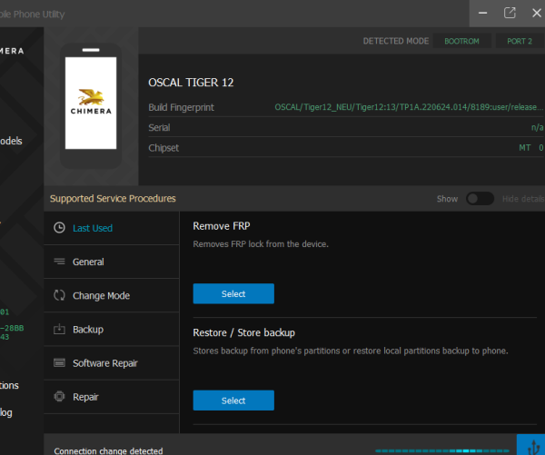Click the Restore / Store backup heading
This screenshot has height=455, width=545.
[243, 332]
